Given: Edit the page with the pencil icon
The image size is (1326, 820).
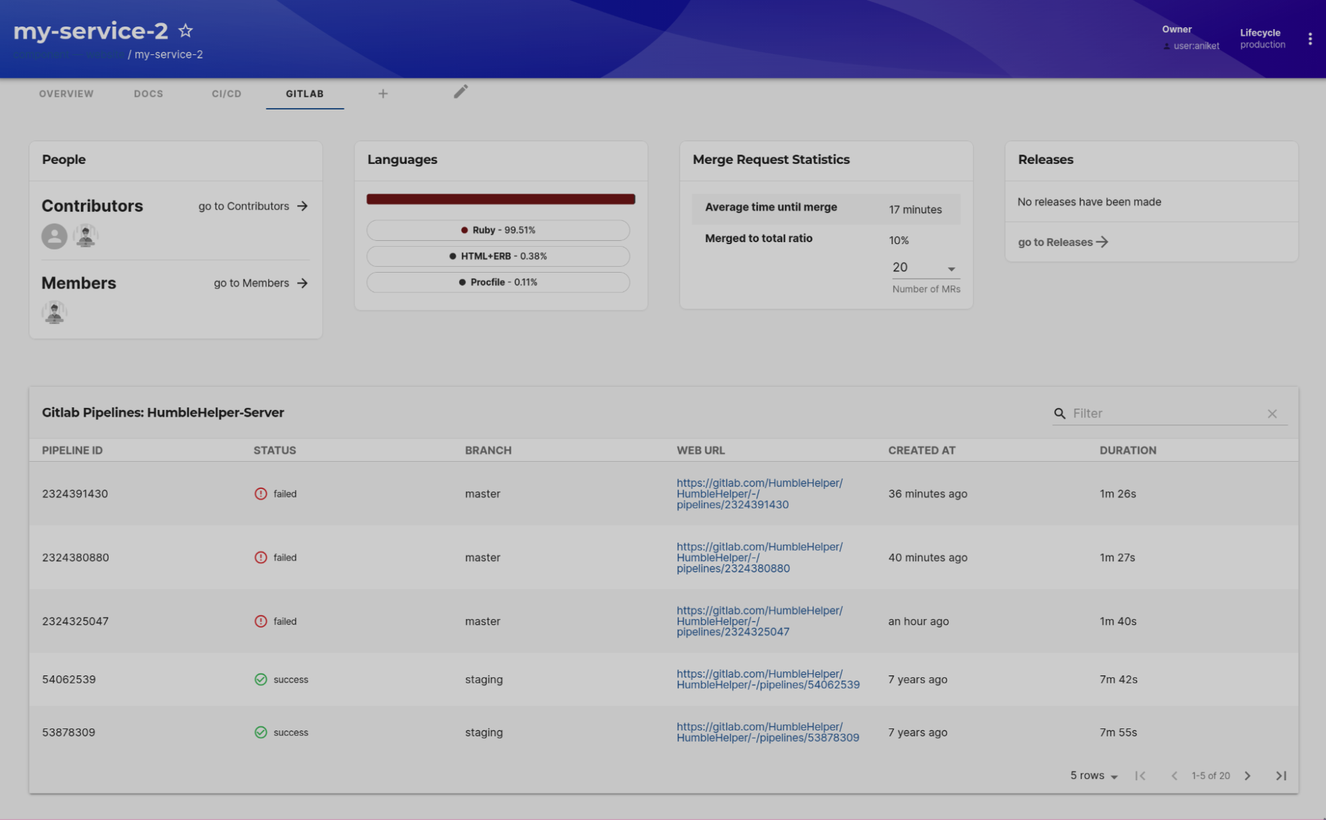Looking at the screenshot, I should (460, 92).
